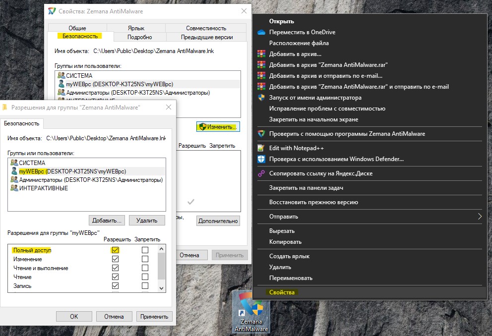Switch to the Ярлык tab

click(x=136, y=28)
